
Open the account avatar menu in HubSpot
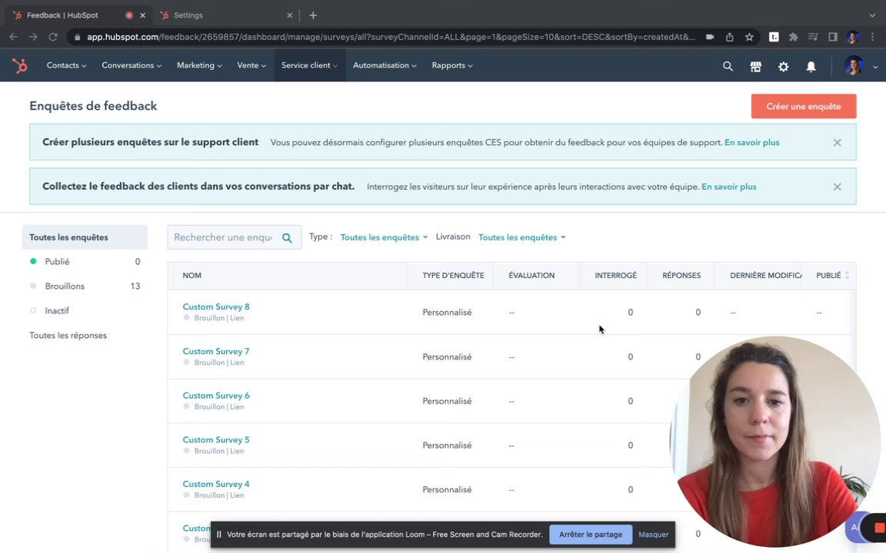861,66
